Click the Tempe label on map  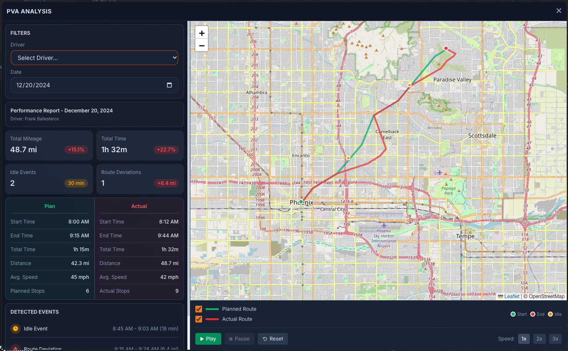coord(465,236)
